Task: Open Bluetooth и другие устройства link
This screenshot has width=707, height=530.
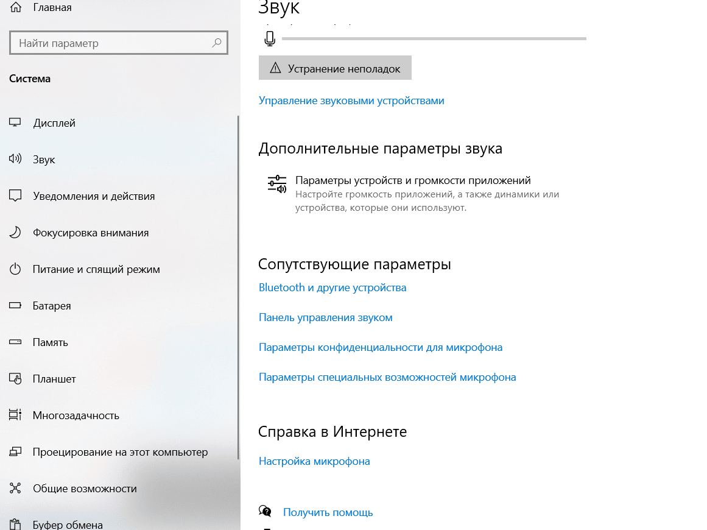Action: [x=332, y=288]
